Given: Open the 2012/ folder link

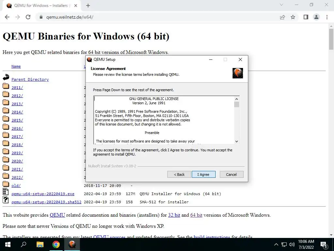Looking at the screenshot, I should click(17, 96).
